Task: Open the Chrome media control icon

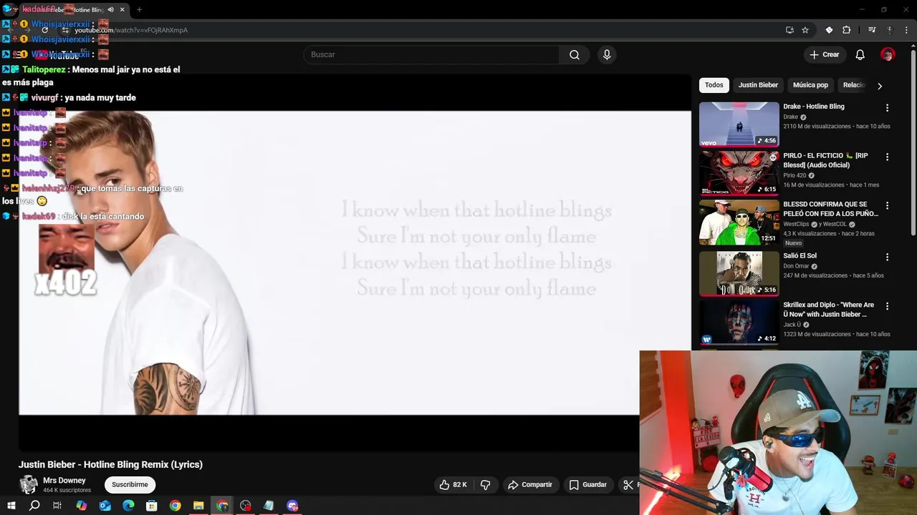Action: pos(872,30)
